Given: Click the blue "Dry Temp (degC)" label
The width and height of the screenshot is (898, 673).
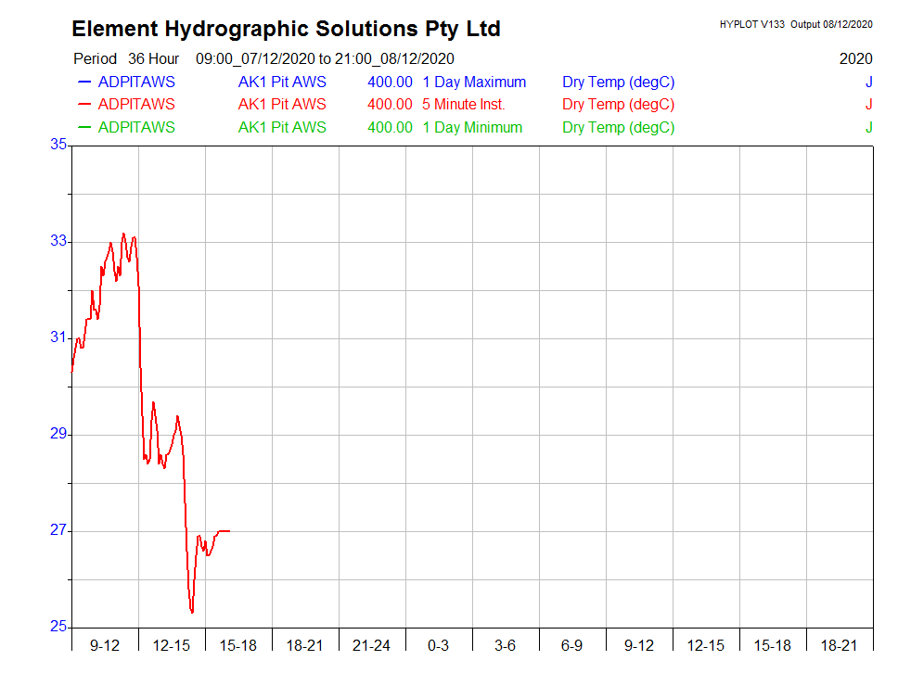Looking at the screenshot, I should 618,82.
